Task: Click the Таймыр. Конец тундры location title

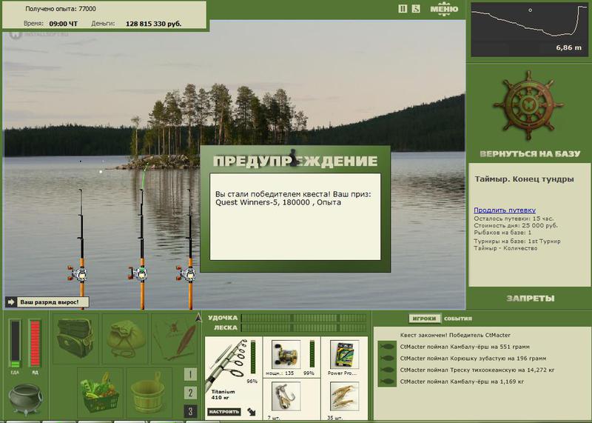Action: tap(525, 179)
